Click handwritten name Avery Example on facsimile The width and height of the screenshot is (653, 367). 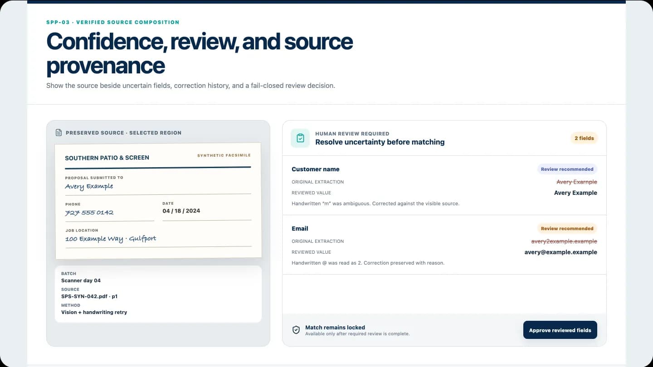89,186
